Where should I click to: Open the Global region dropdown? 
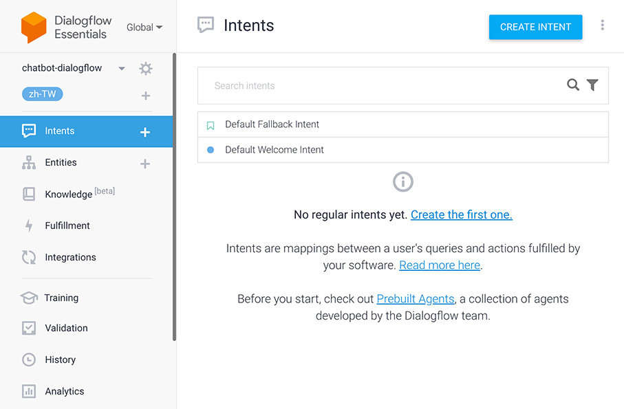tap(144, 27)
